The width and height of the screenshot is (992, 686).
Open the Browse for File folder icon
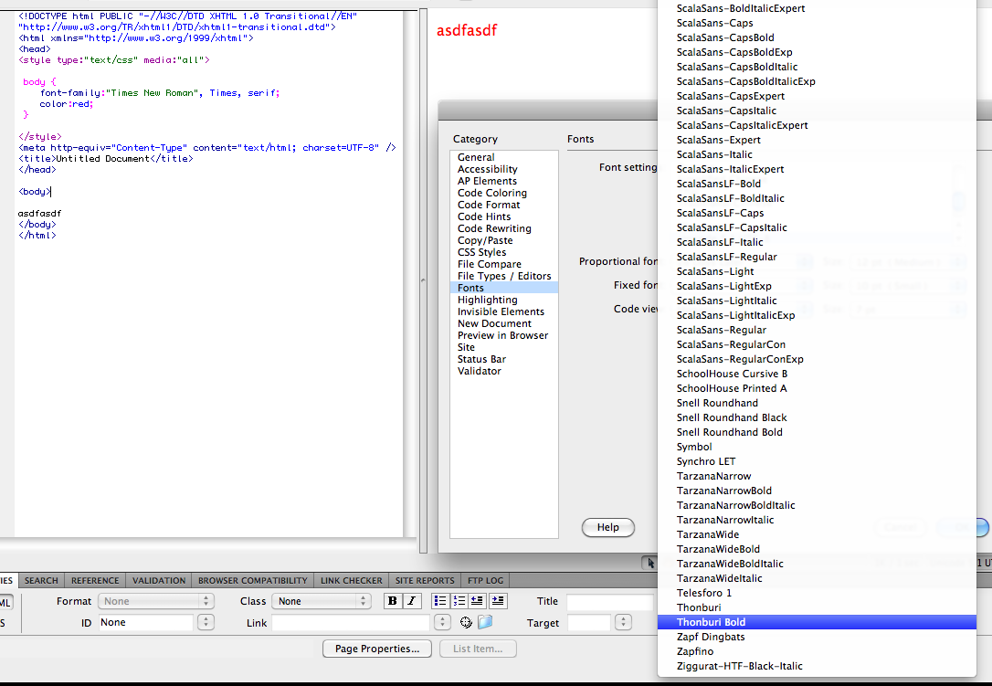485,623
